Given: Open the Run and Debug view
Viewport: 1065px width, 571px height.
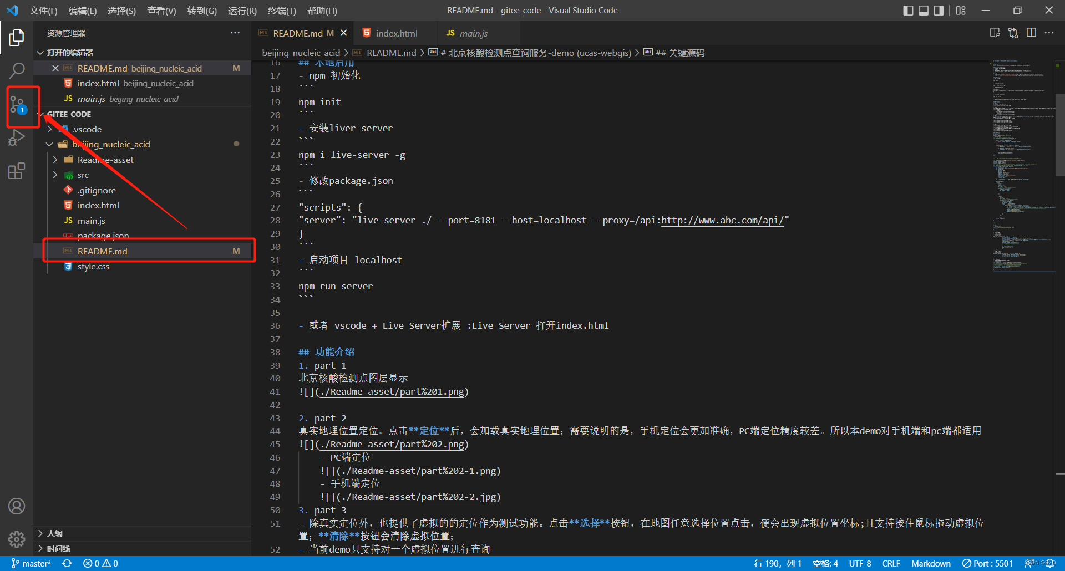Looking at the screenshot, I should pos(17,137).
